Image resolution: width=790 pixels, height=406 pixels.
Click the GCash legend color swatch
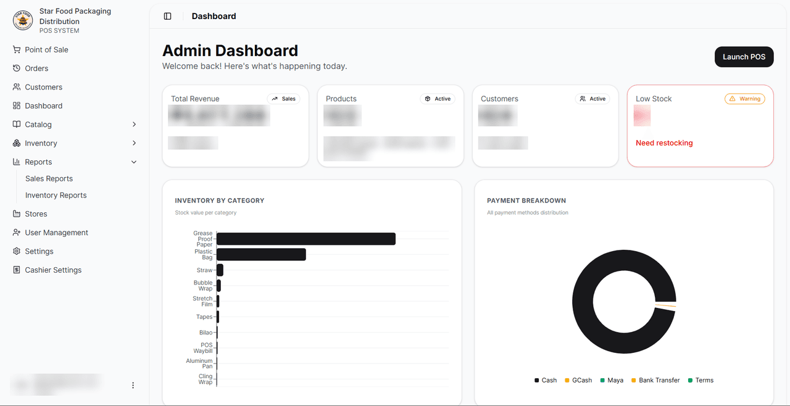click(x=567, y=381)
